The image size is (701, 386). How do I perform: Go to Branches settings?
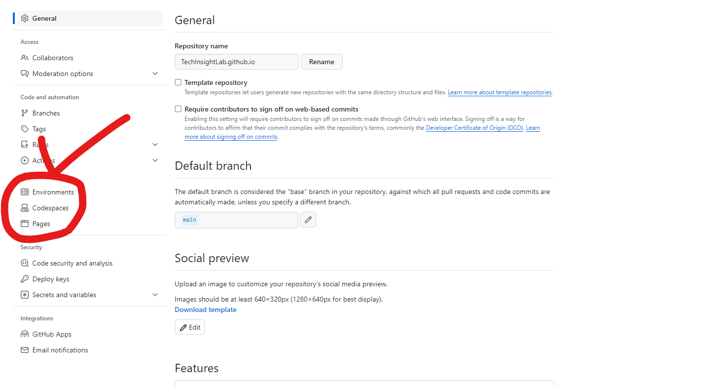(x=90, y=113)
